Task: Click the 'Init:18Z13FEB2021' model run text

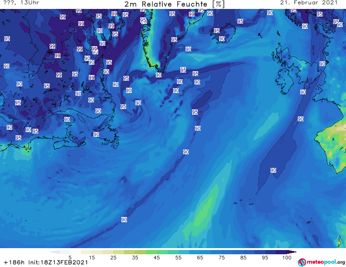Action: click(58, 262)
